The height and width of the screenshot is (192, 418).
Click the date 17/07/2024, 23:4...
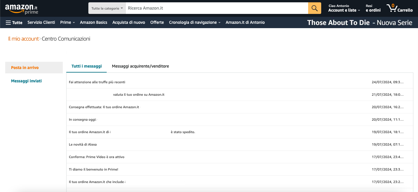387,157
